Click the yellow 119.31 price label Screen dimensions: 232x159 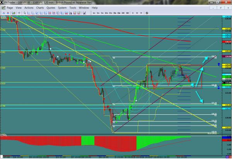click(x=227, y=127)
